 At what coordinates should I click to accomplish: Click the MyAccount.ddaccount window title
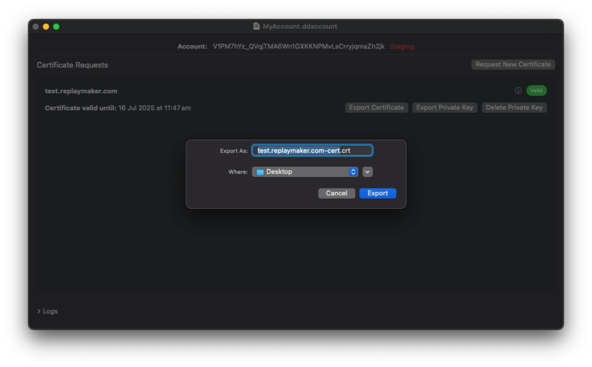coord(300,26)
